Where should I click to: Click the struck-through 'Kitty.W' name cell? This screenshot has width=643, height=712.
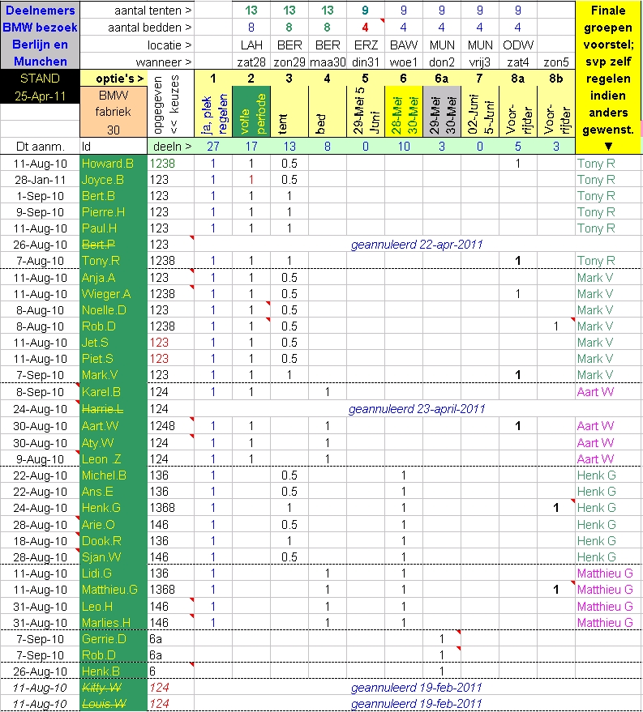113,687
